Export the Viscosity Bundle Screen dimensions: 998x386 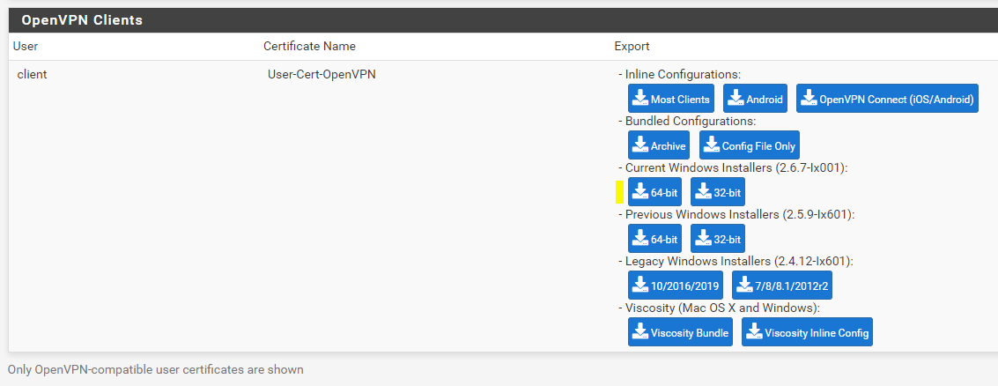[x=680, y=332]
